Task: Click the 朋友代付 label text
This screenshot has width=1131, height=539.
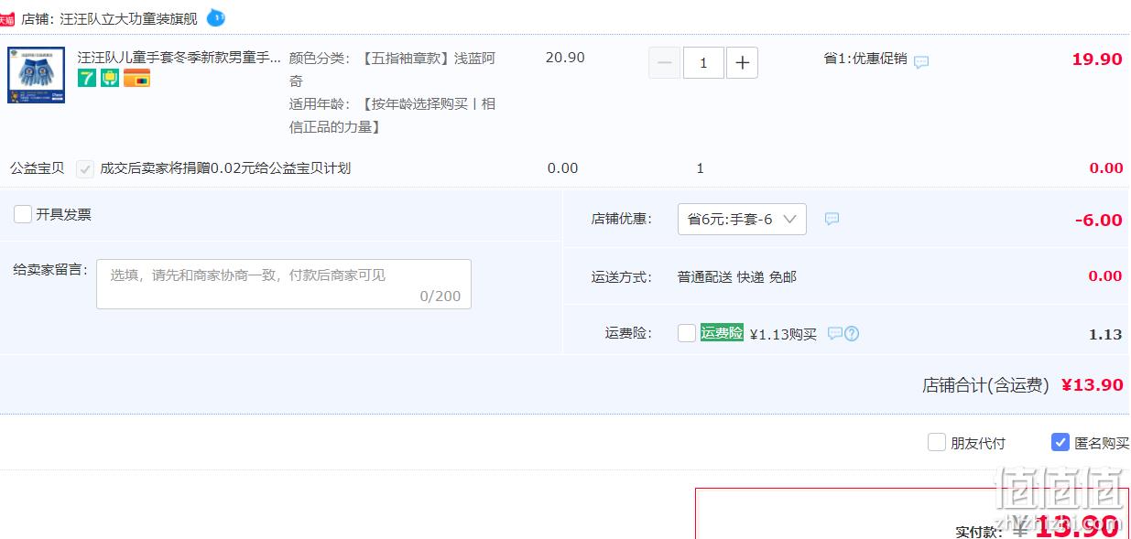Action: 978,443
